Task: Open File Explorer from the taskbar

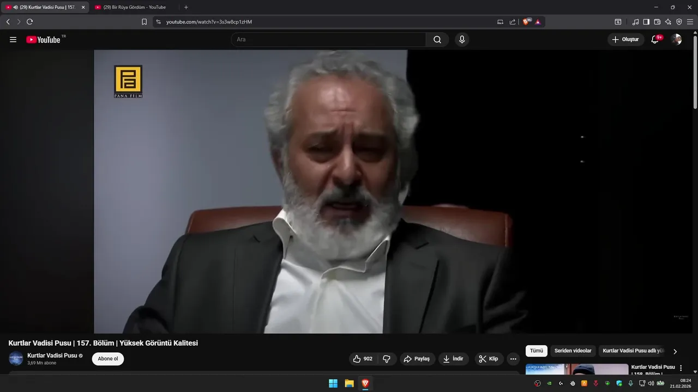Action: [349, 384]
